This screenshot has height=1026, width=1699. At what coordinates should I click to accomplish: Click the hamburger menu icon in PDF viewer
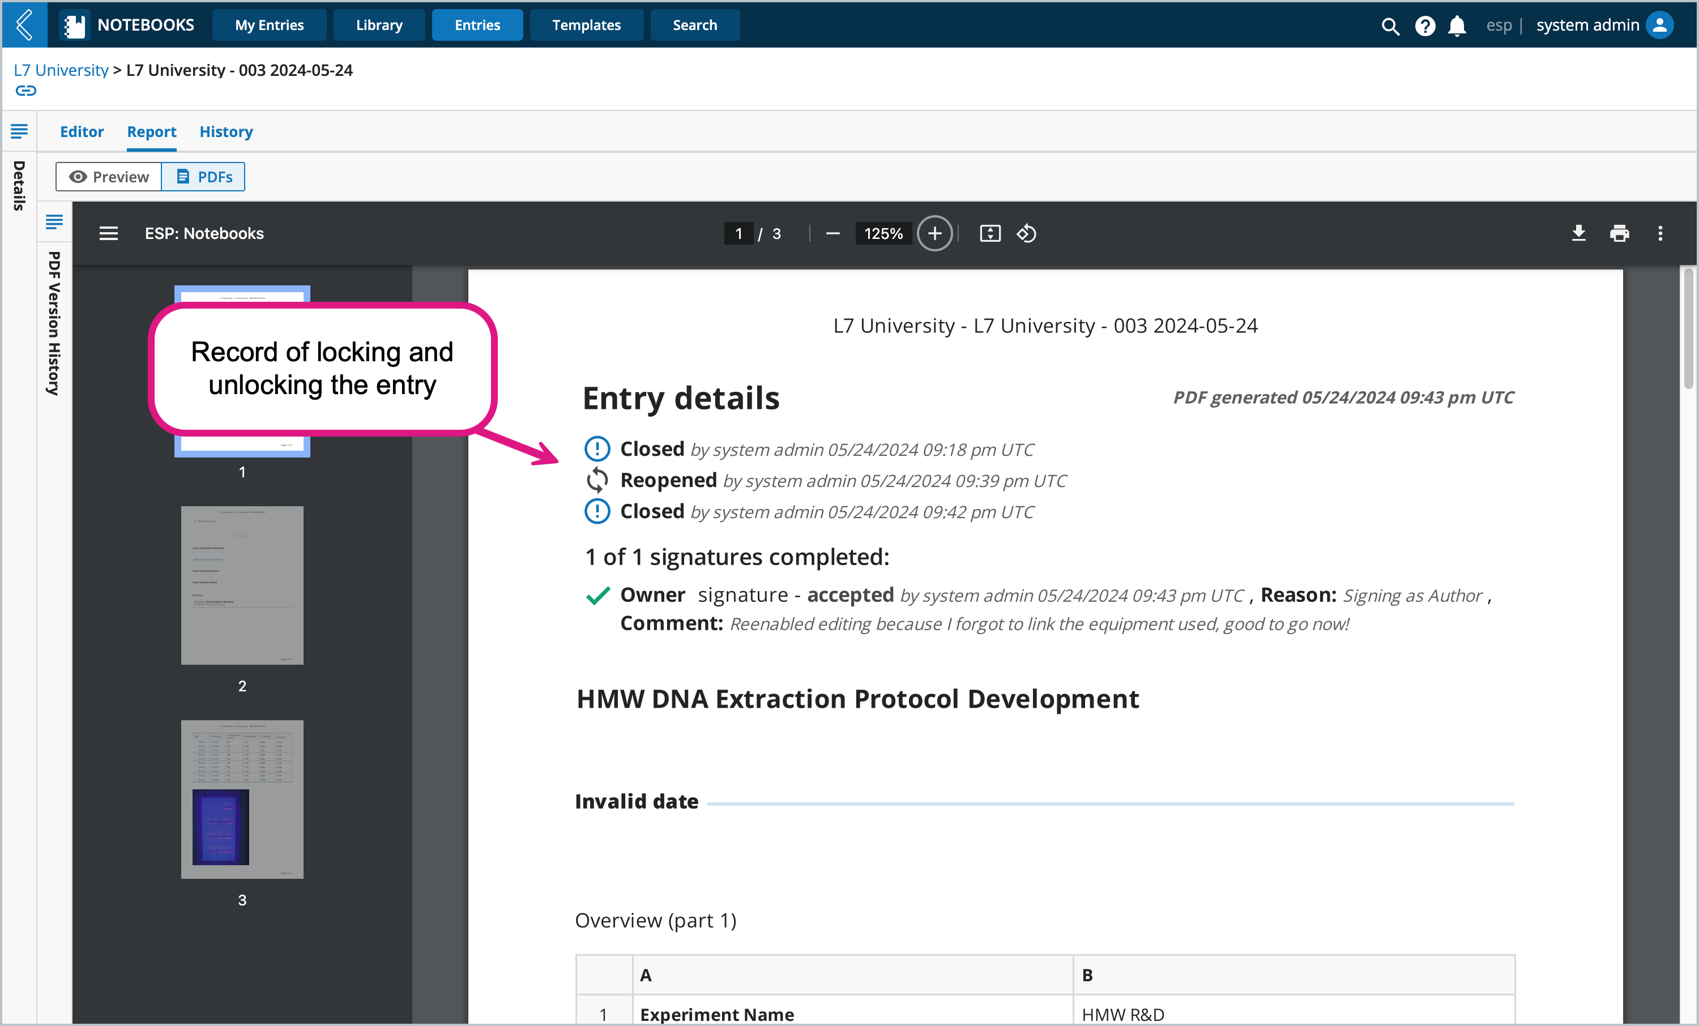(108, 233)
